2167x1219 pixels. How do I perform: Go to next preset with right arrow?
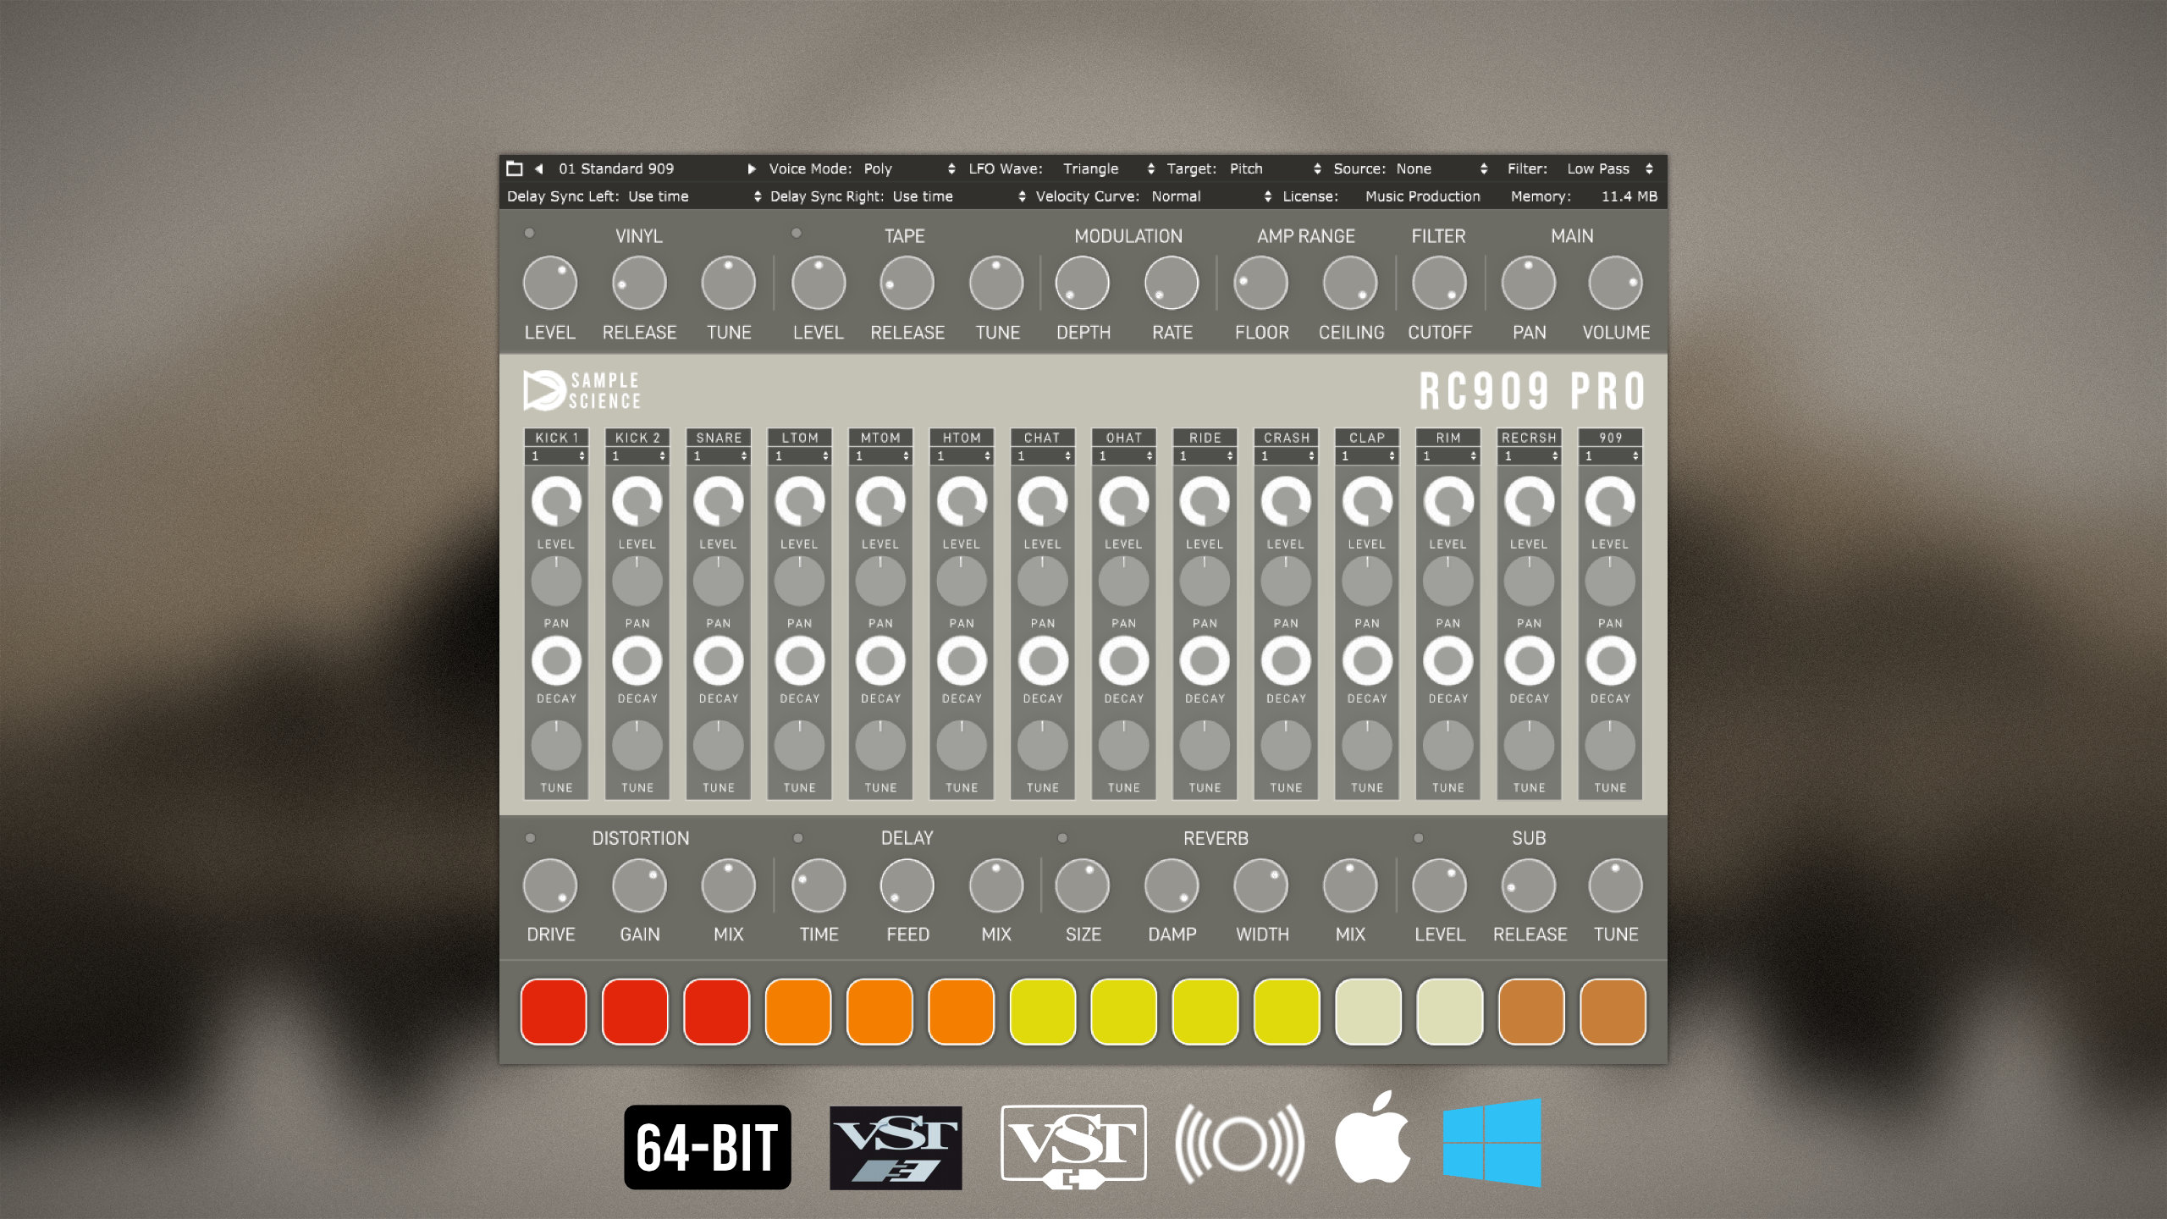751,168
